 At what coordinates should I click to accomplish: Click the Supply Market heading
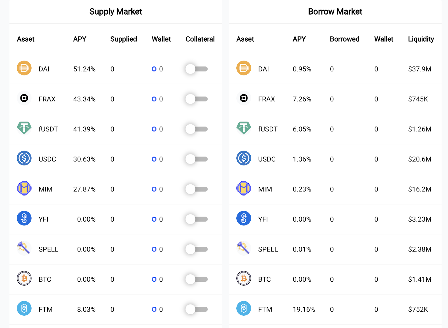116,12
